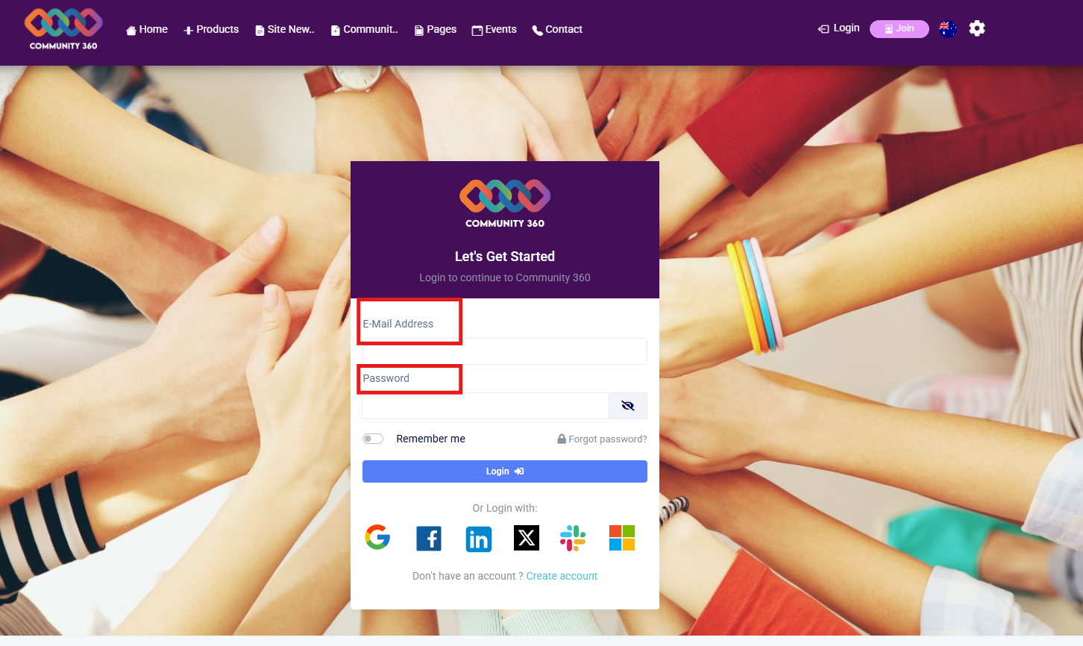Open the Contact page
Screen dimensions: 1083x646
557,29
